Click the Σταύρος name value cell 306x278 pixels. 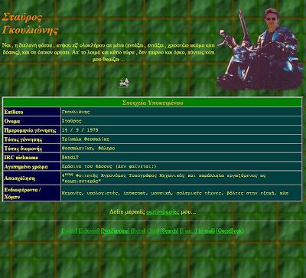(181, 121)
